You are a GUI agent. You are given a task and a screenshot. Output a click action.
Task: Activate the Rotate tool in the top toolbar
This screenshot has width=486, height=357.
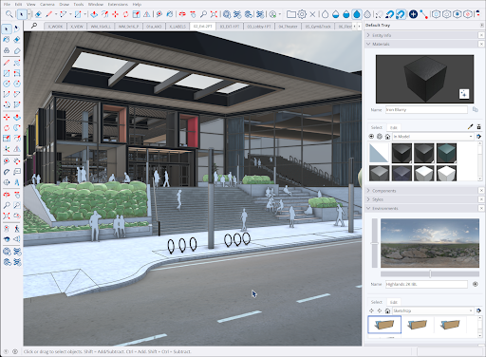[125, 14]
